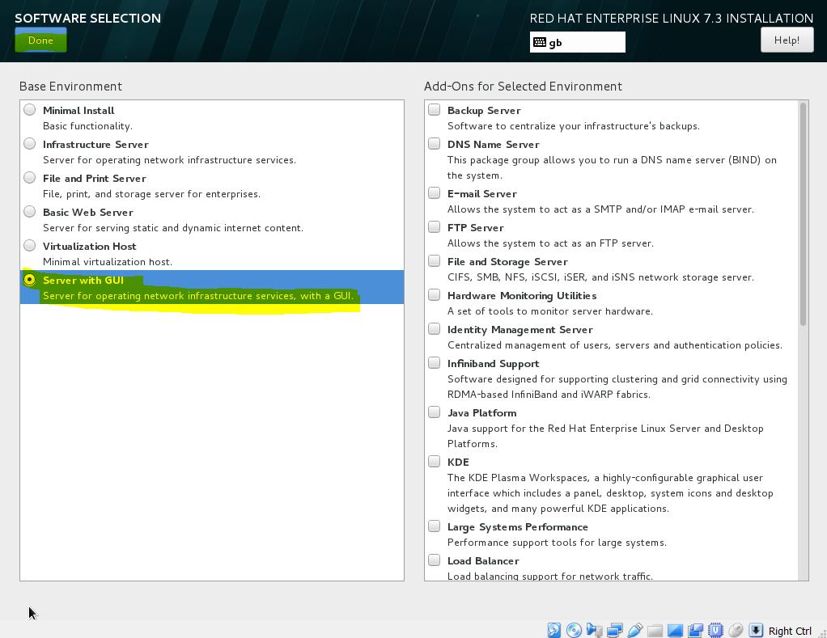
Task: Click the SOFTWARE SELECTION title
Action: point(88,18)
